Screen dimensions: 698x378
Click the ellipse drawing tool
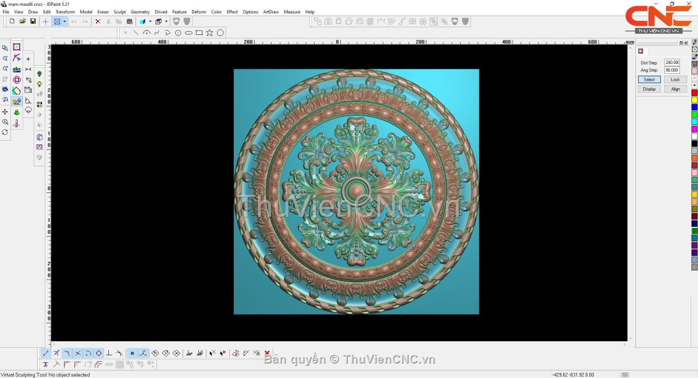[x=188, y=33]
